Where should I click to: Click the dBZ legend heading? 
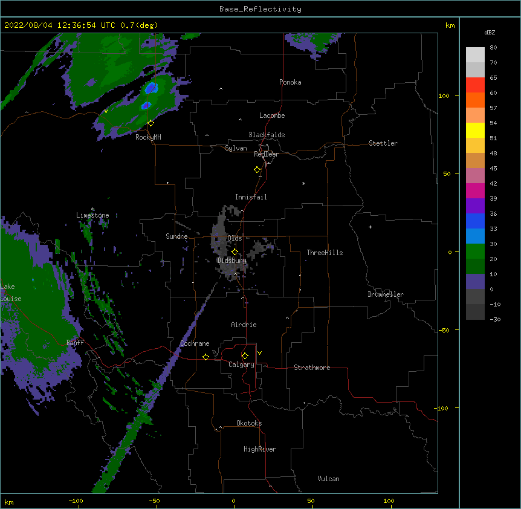pos(490,32)
